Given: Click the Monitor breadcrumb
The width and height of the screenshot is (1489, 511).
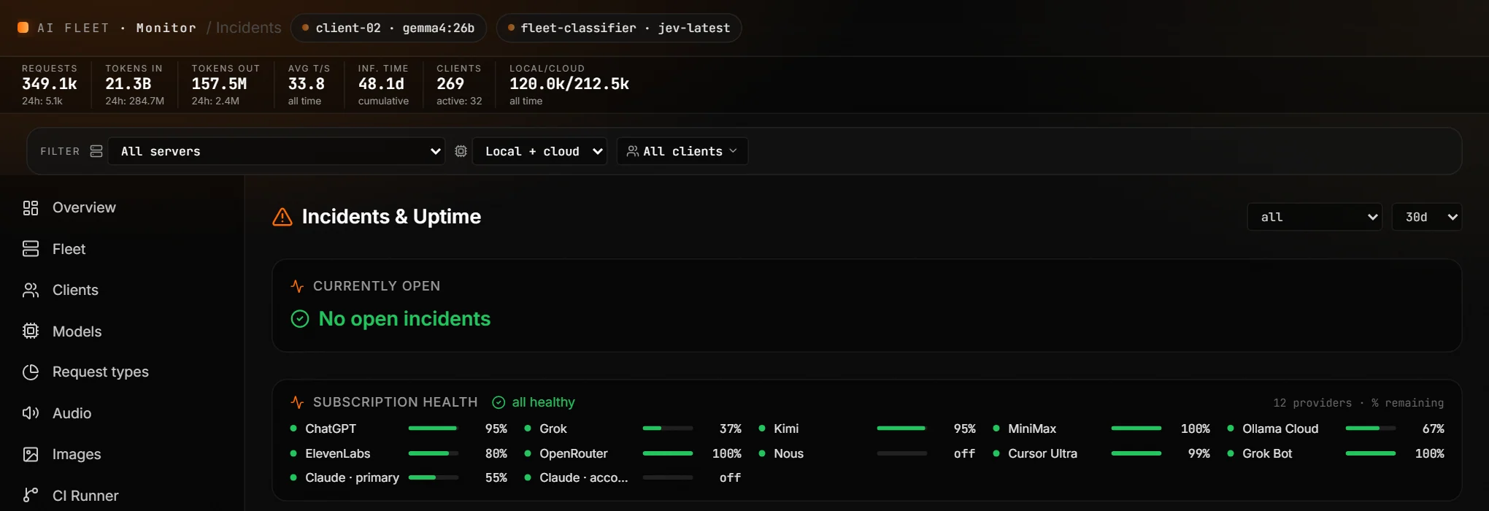Looking at the screenshot, I should (166, 28).
